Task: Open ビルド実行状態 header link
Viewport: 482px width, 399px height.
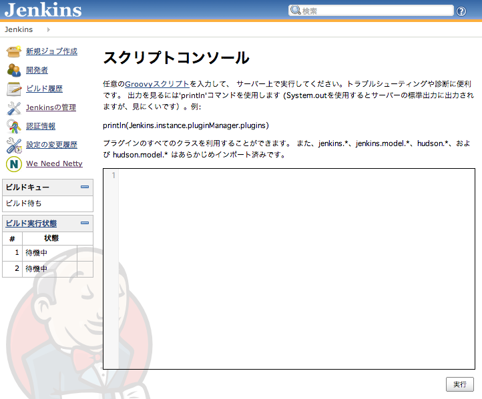Action: 31,224
